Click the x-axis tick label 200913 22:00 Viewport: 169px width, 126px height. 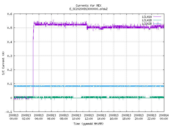pyautogui.click(x=151, y=117)
